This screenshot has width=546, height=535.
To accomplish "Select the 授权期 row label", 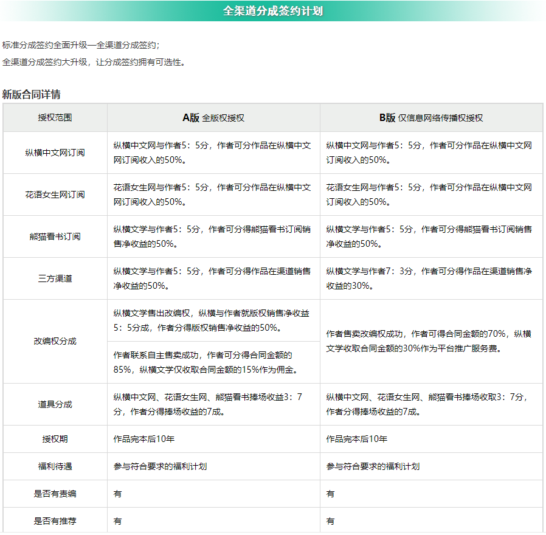I will point(55,440).
